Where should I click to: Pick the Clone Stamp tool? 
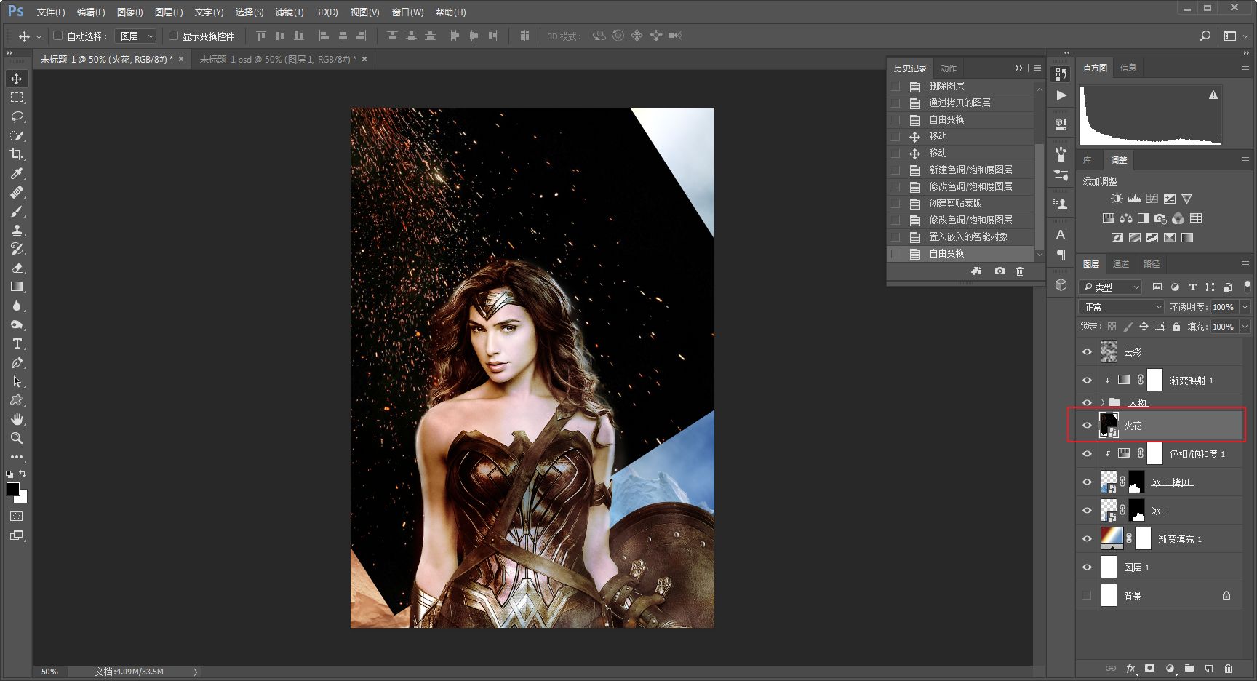[x=17, y=230]
